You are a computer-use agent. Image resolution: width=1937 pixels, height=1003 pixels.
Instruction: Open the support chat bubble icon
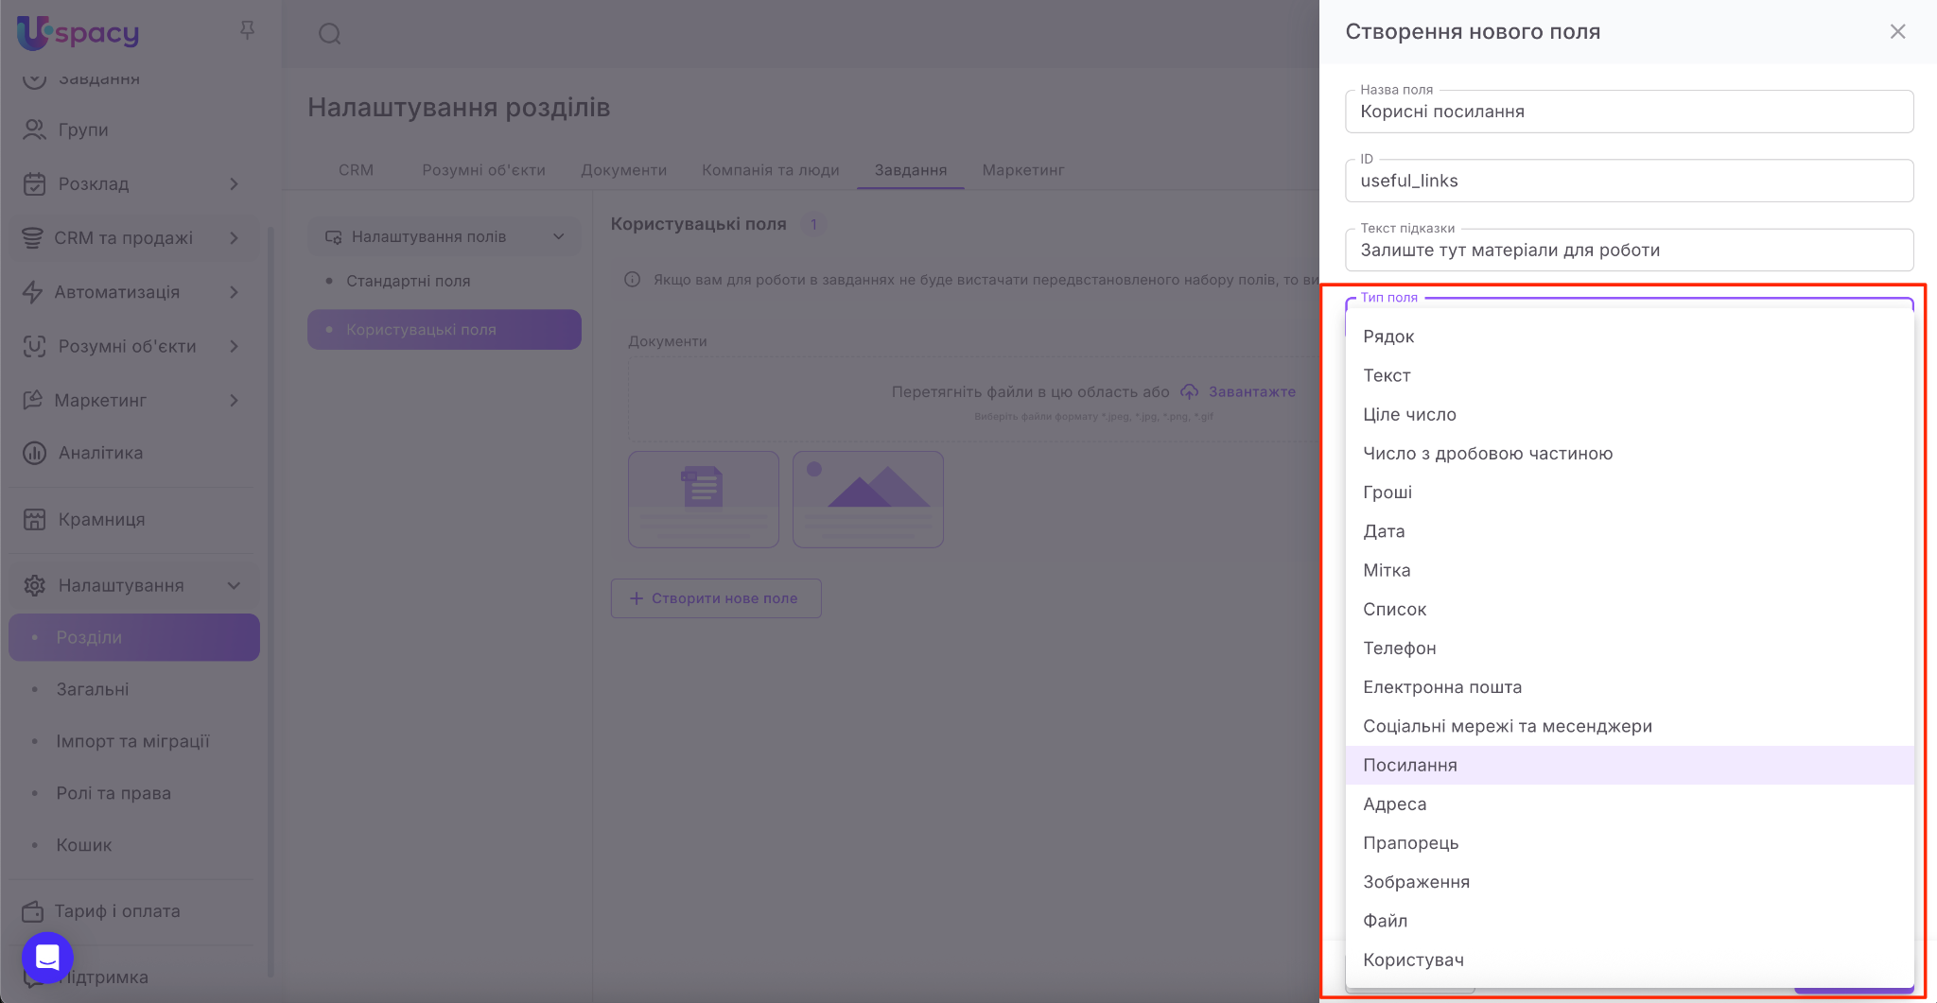[x=47, y=957]
